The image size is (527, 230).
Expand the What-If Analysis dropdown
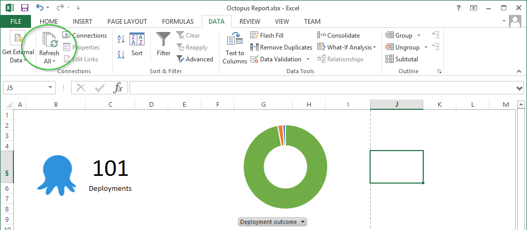[x=374, y=47]
